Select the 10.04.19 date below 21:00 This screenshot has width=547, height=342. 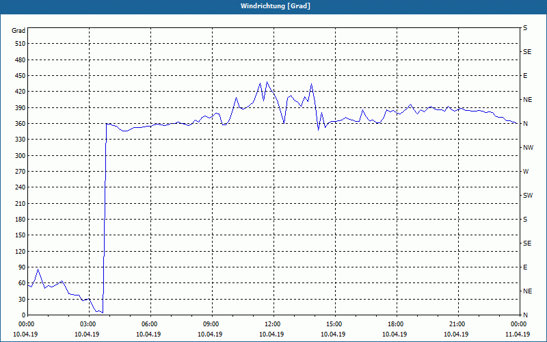coord(456,334)
